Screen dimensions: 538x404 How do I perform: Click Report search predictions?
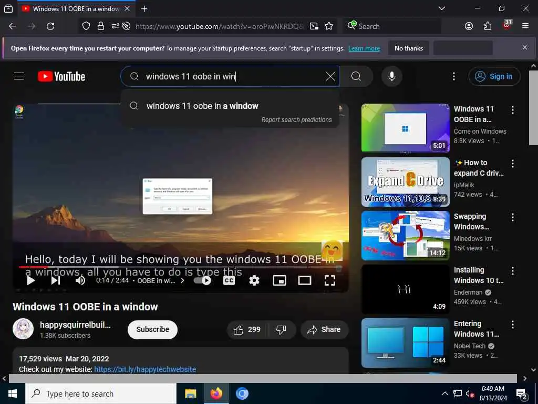296,119
